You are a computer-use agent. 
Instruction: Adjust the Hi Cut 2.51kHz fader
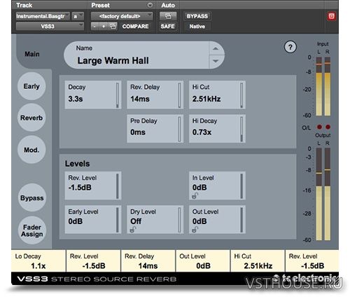point(241,95)
